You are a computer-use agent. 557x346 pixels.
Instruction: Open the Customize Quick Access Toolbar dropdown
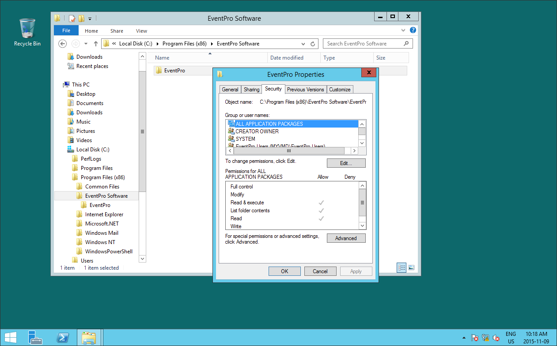click(x=90, y=19)
